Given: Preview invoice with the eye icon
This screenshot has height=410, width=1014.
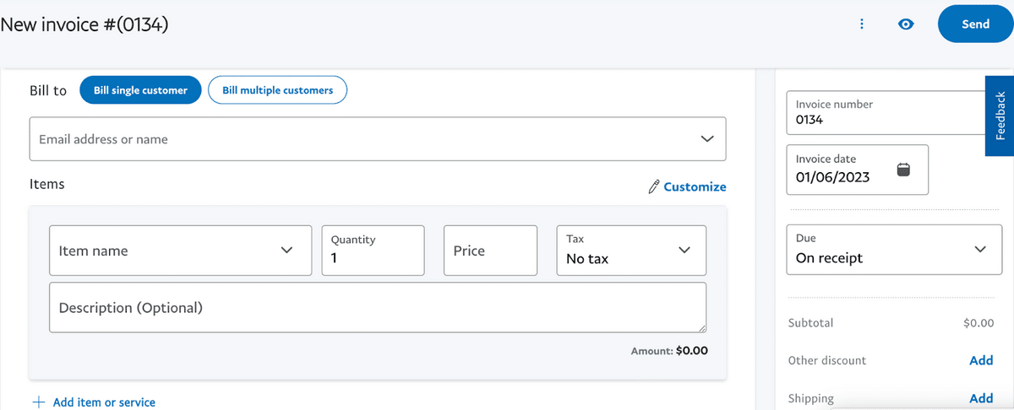Looking at the screenshot, I should click(x=906, y=24).
